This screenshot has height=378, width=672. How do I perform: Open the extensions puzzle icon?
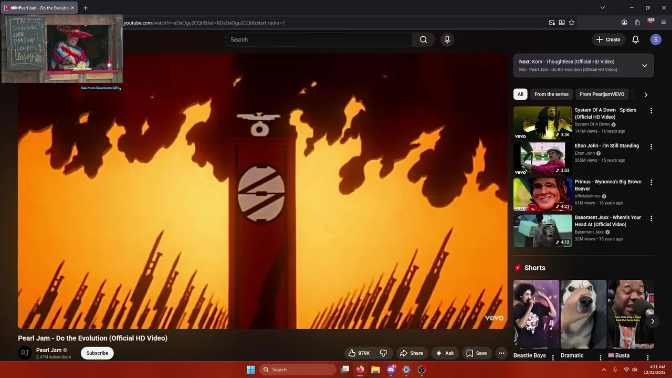click(637, 23)
